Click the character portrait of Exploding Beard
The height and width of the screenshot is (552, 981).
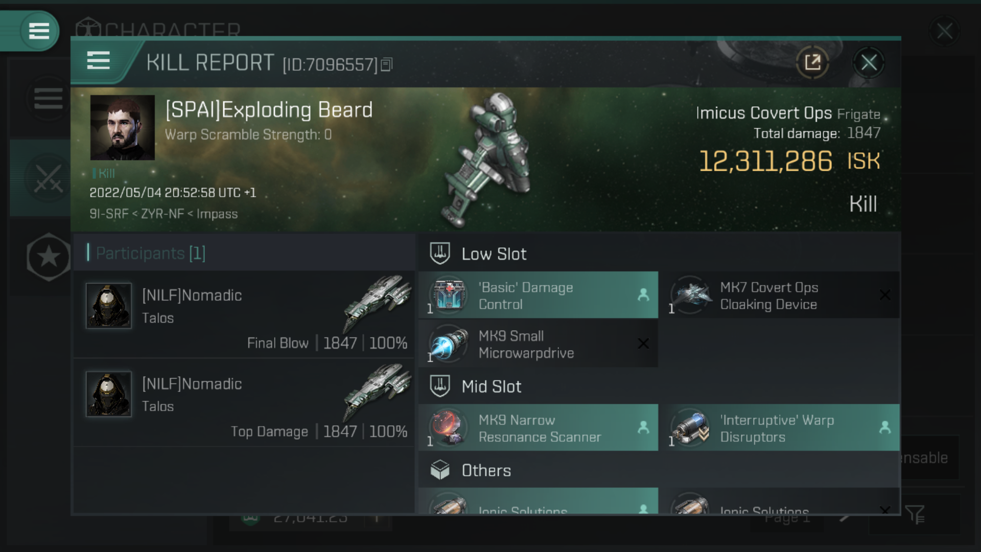click(x=123, y=127)
